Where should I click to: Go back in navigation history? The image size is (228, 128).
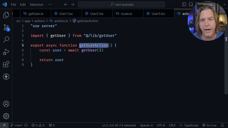tap(66, 5)
